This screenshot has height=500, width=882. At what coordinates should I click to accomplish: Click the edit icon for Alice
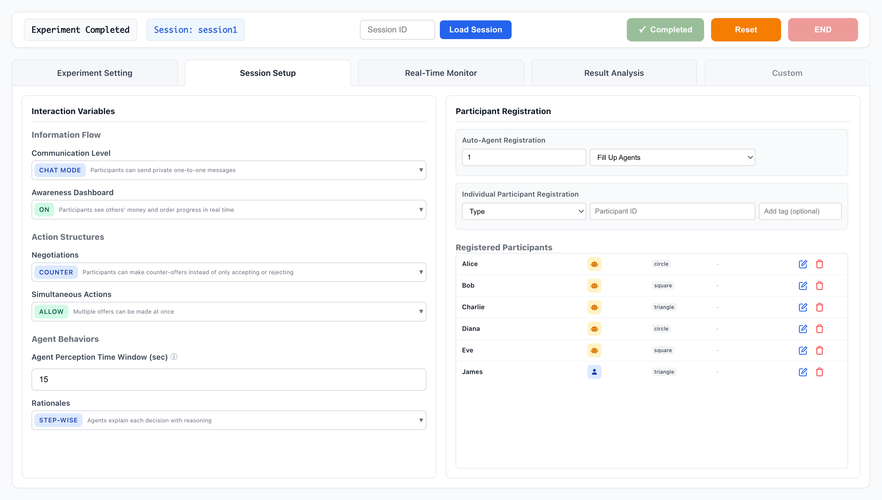(802, 264)
